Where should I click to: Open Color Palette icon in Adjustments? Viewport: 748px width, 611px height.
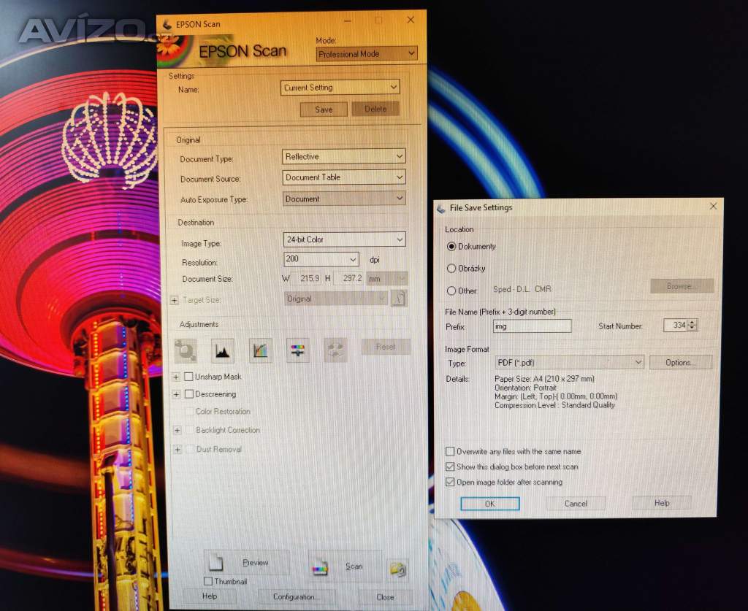(335, 351)
